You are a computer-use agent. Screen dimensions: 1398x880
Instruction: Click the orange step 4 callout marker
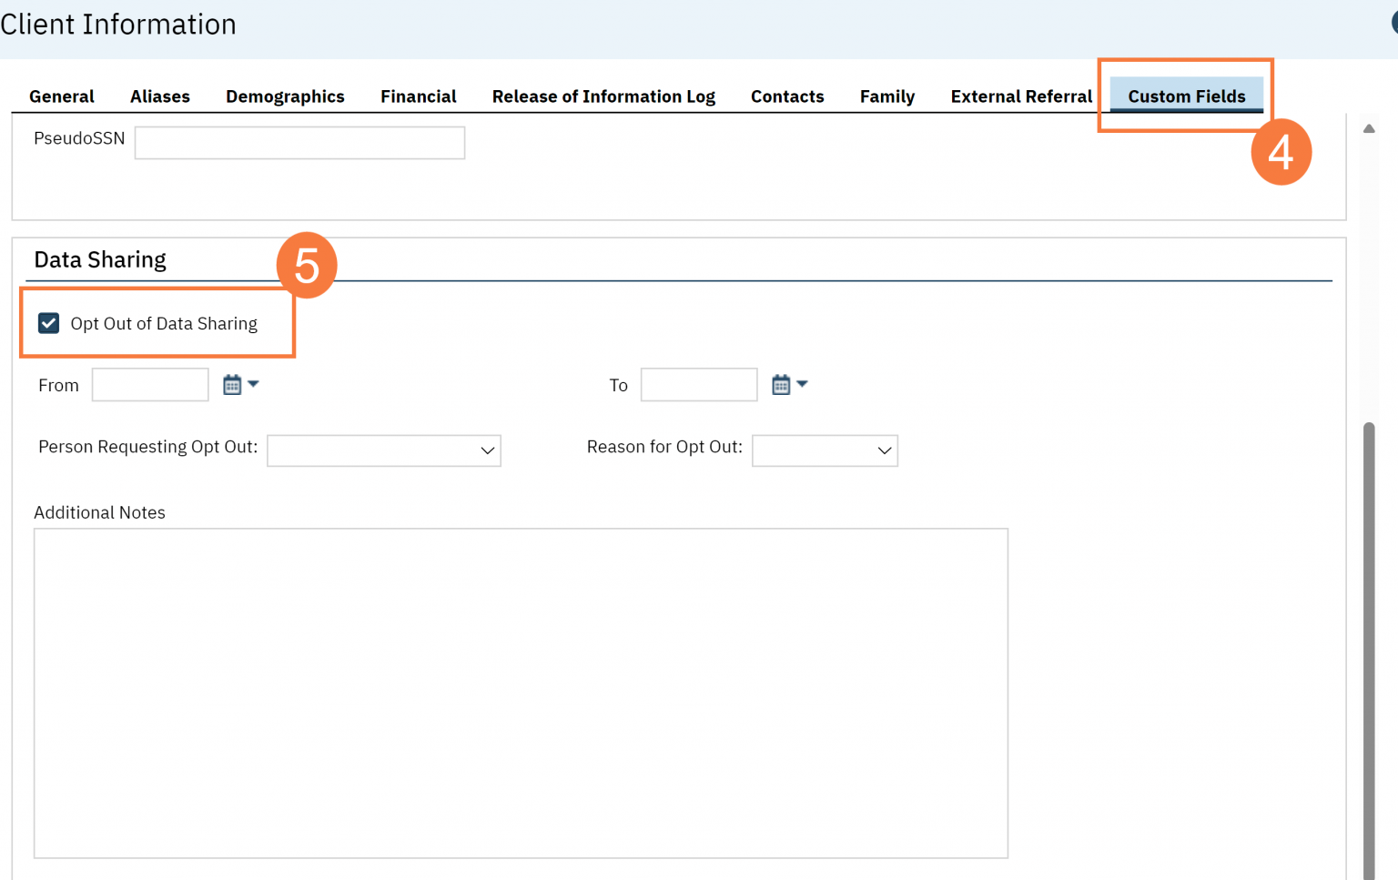coord(1281,152)
